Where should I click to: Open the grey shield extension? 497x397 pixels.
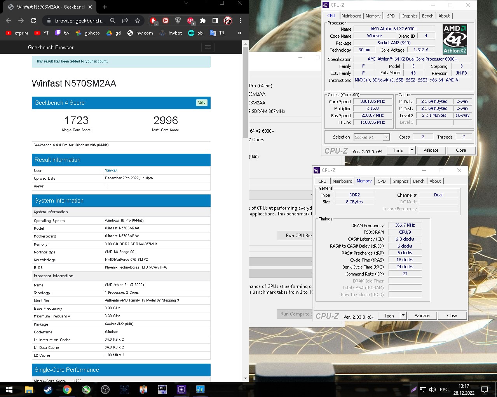(x=178, y=21)
